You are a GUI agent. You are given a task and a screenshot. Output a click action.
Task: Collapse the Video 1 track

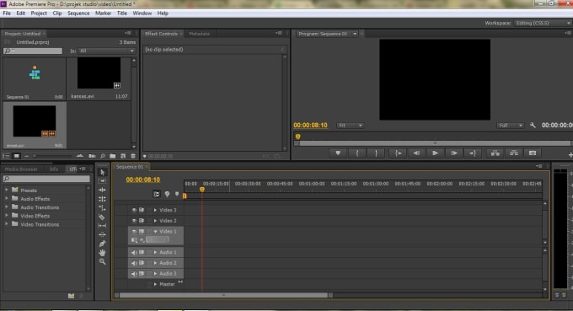coord(155,231)
